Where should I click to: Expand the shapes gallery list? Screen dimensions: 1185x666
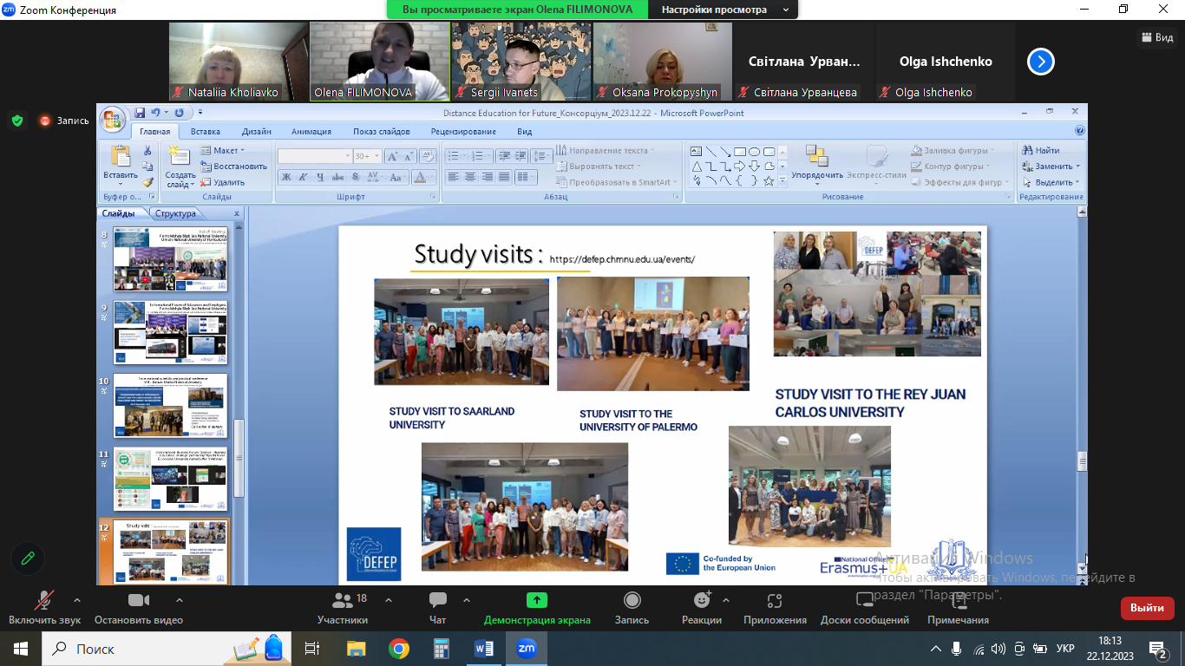pyautogui.click(x=782, y=180)
